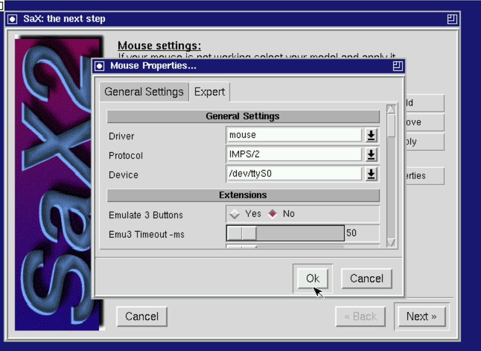481x351 pixels.
Task: Click the Protocol label
Action: [126, 156]
